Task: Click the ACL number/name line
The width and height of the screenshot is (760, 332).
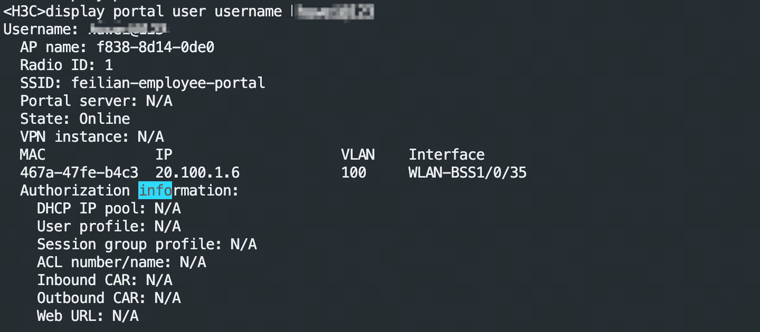Action: point(122,262)
